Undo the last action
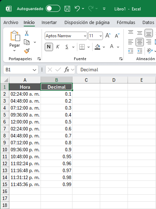 pos(77,9)
